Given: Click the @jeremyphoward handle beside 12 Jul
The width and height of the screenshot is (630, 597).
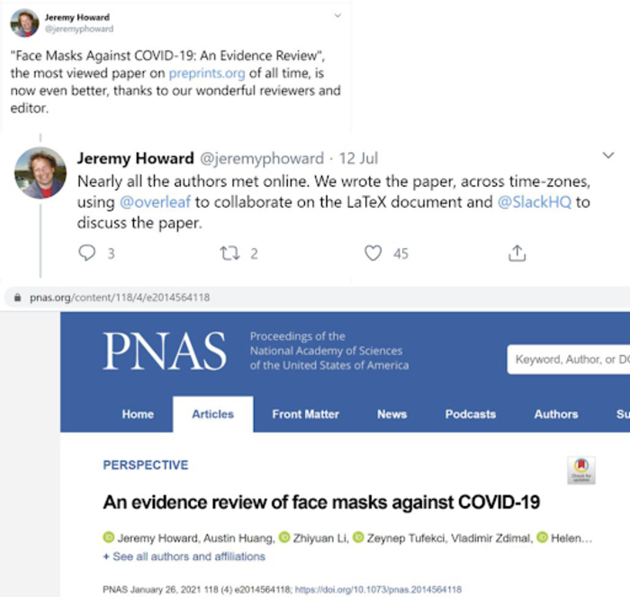Looking at the screenshot, I should click(262, 158).
